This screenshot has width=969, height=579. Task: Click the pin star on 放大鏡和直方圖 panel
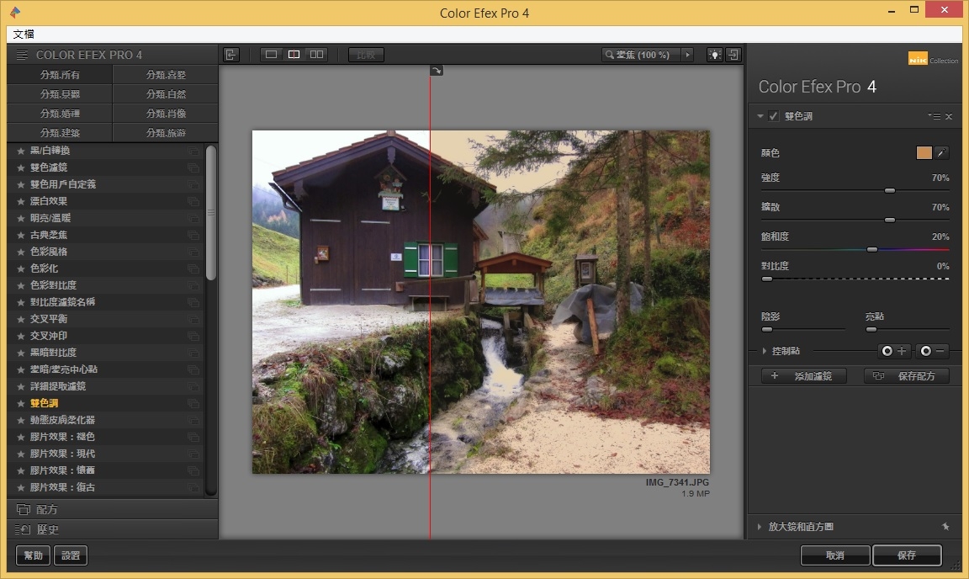(945, 527)
